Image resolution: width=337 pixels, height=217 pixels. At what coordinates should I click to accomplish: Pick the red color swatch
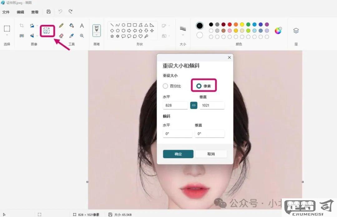click(x=230, y=25)
